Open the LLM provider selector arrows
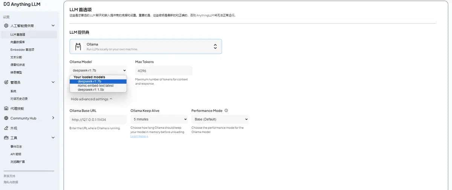Screen dimensions: 452x190 point(215,46)
